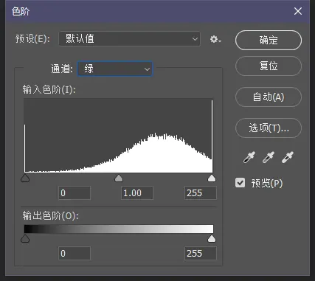Image resolution: width=315 pixels, height=281 pixels.
Task: Select the gray point eyedropper
Action: (x=269, y=157)
